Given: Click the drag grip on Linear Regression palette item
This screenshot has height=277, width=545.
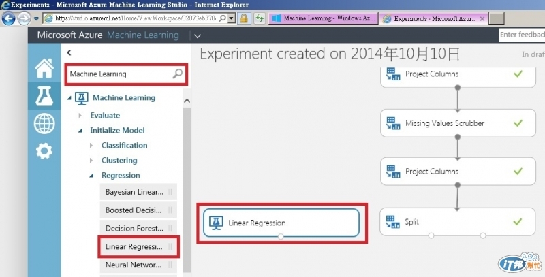Looking at the screenshot, I should [x=170, y=246].
